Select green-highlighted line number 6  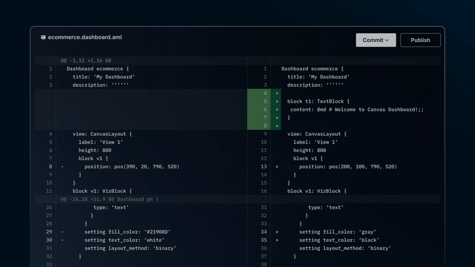click(264, 110)
